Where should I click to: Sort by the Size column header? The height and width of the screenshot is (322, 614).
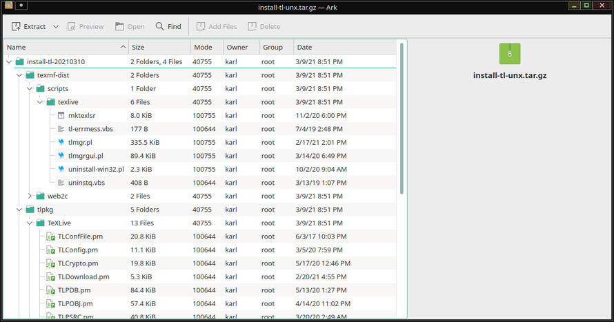tap(159, 47)
